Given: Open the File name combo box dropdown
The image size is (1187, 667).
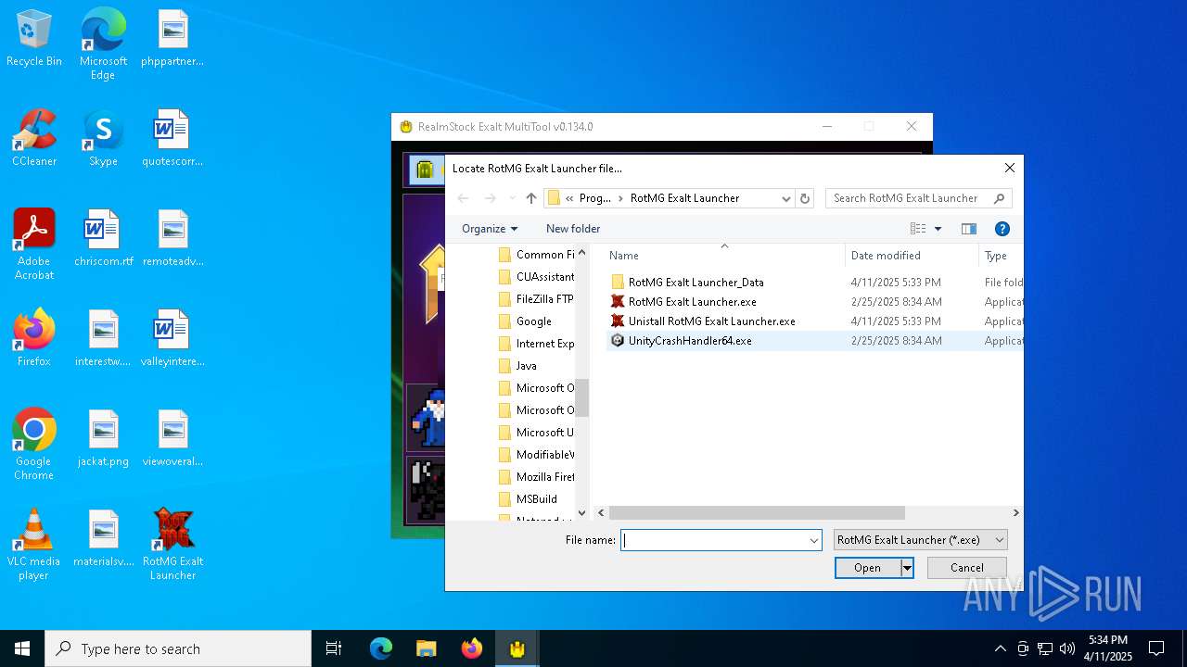Looking at the screenshot, I should coord(814,540).
